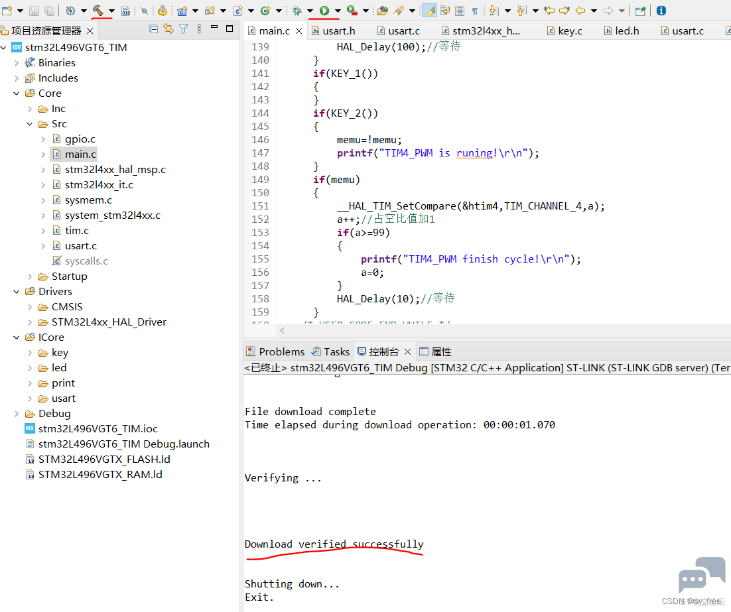
Task: Click the New source folder icon
Action: [210, 10]
